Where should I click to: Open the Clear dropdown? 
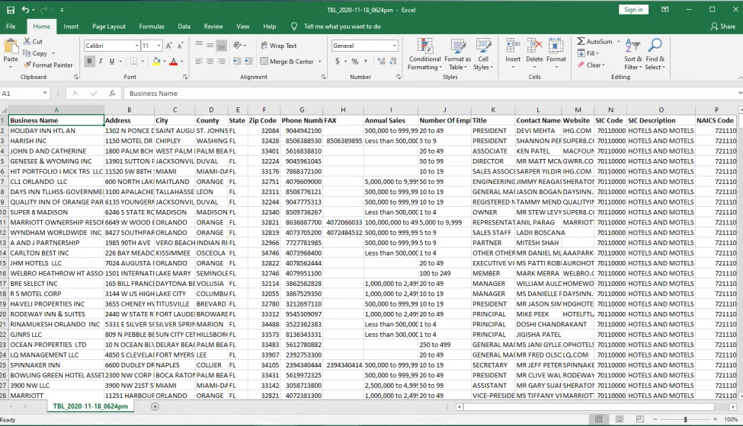(591, 65)
